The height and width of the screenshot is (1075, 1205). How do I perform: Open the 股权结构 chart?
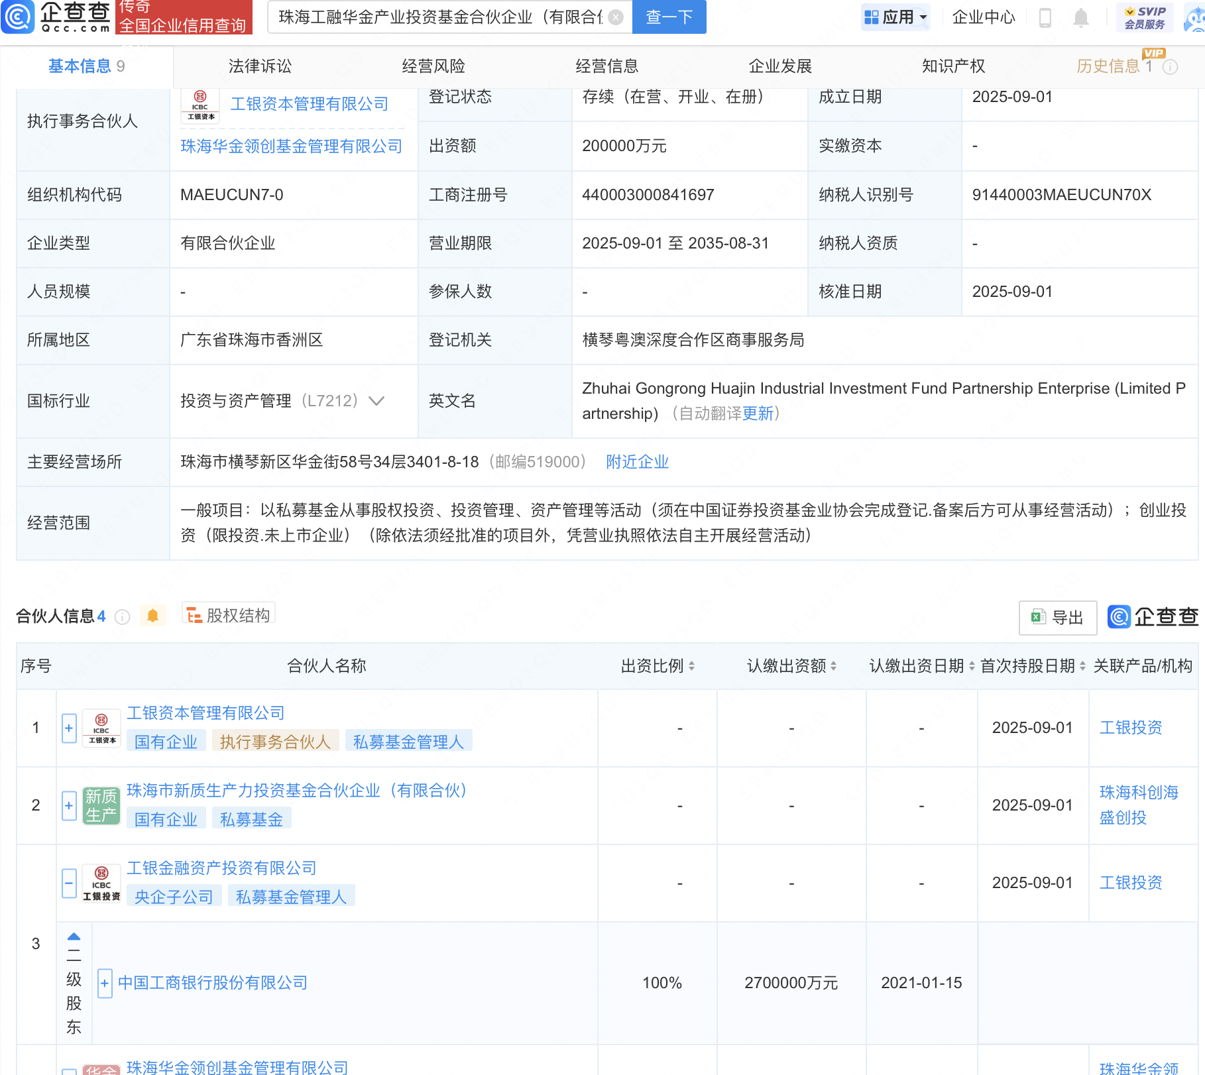229,615
